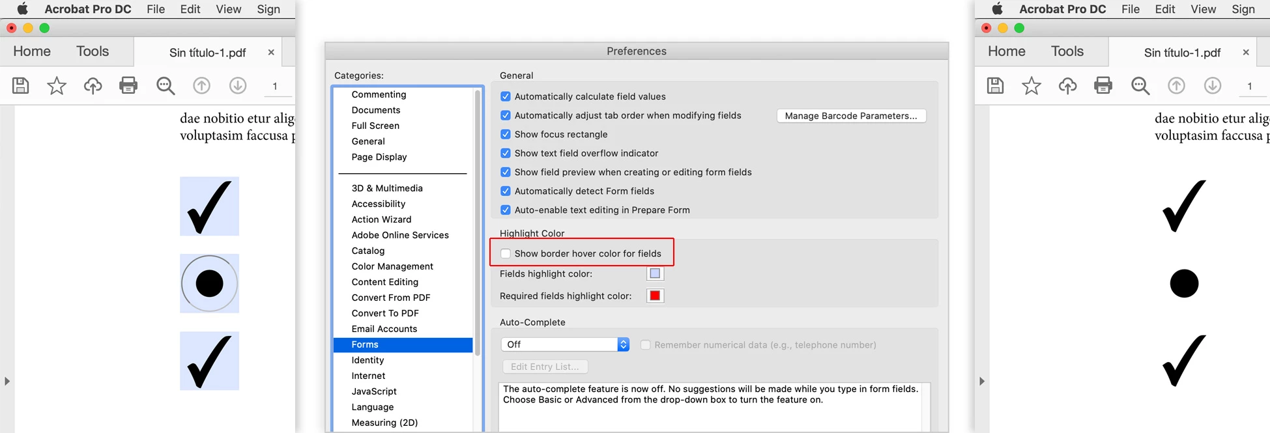The image size is (1270, 433).
Task: Close Sin título-1.pdf tab in right window
Action: [1246, 52]
